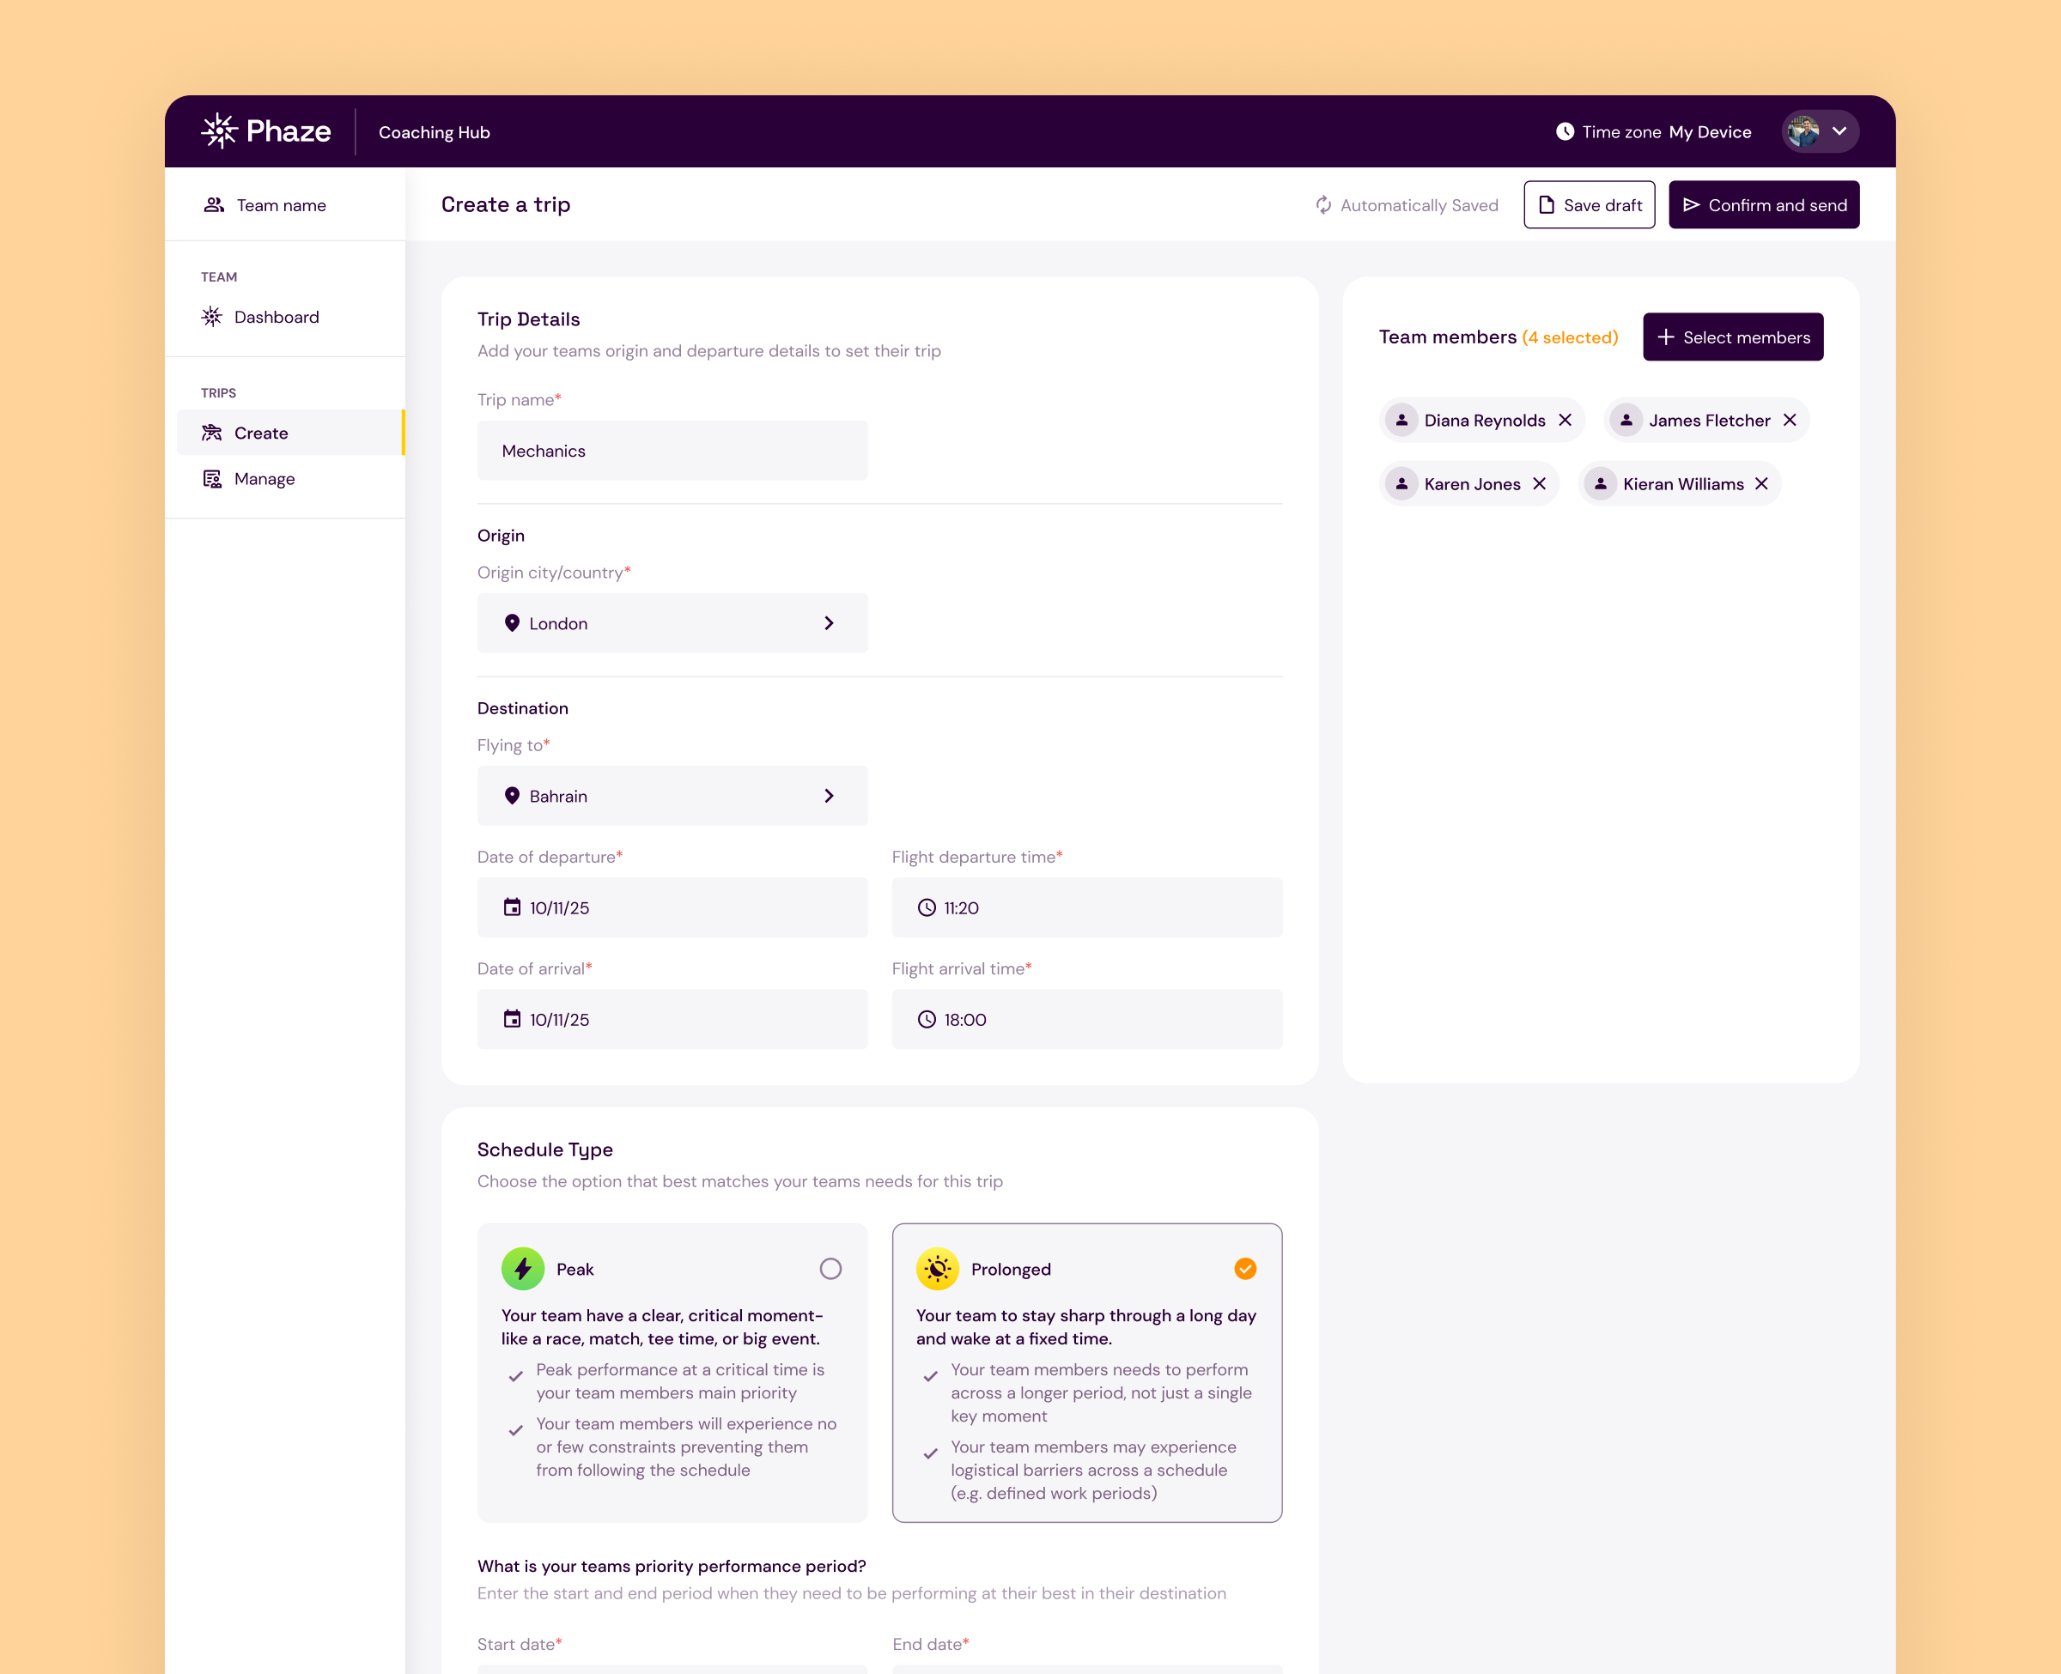Image resolution: width=2061 pixels, height=1674 pixels.
Task: Click the Trip name field containing Mechanics
Action: coord(672,451)
